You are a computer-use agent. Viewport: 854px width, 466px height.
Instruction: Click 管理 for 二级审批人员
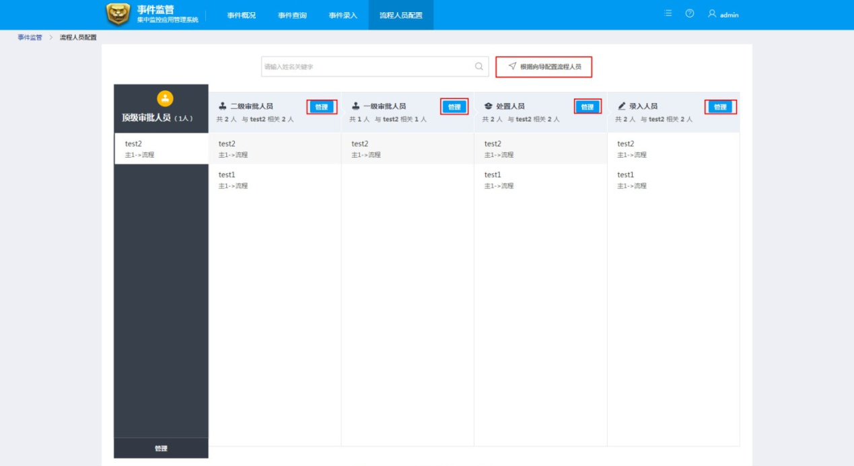click(x=322, y=106)
